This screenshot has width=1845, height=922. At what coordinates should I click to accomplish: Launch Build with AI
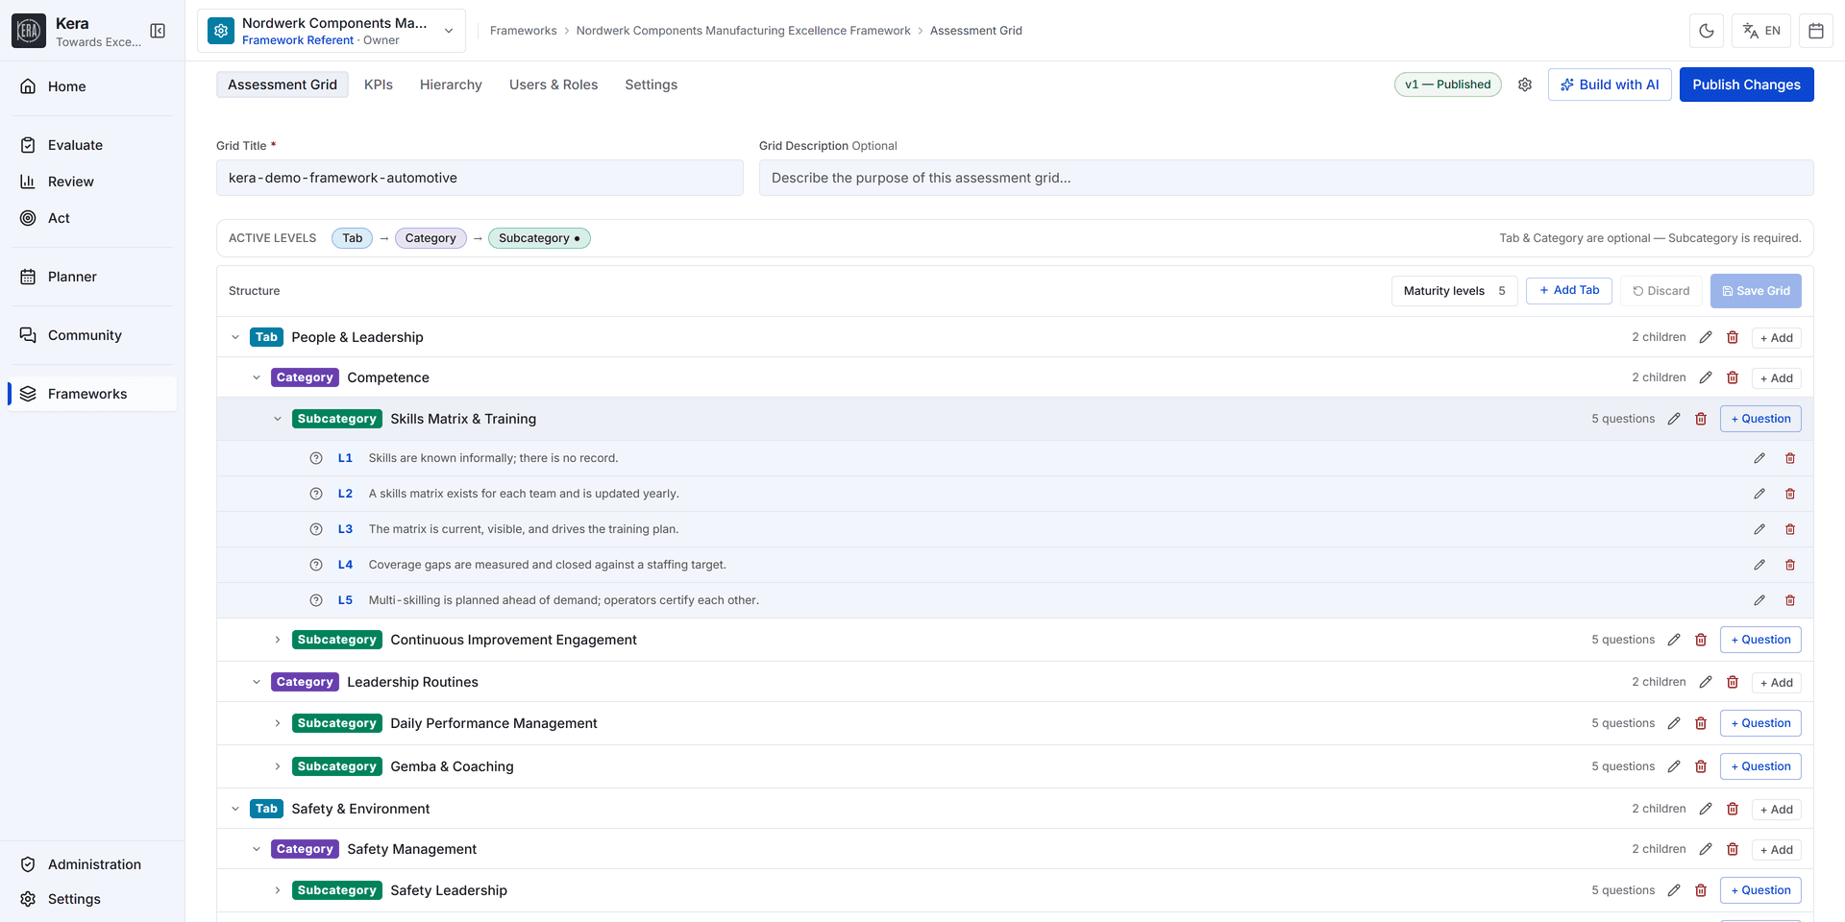pos(1610,85)
